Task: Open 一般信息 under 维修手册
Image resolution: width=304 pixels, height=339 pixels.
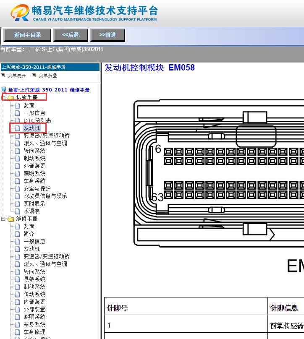Action: coord(34,241)
